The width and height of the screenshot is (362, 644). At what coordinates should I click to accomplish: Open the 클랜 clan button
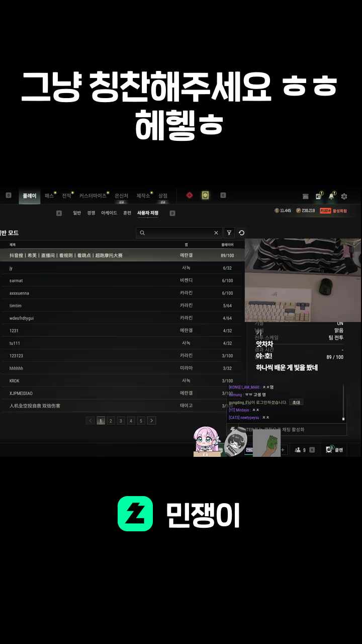tap(334, 450)
